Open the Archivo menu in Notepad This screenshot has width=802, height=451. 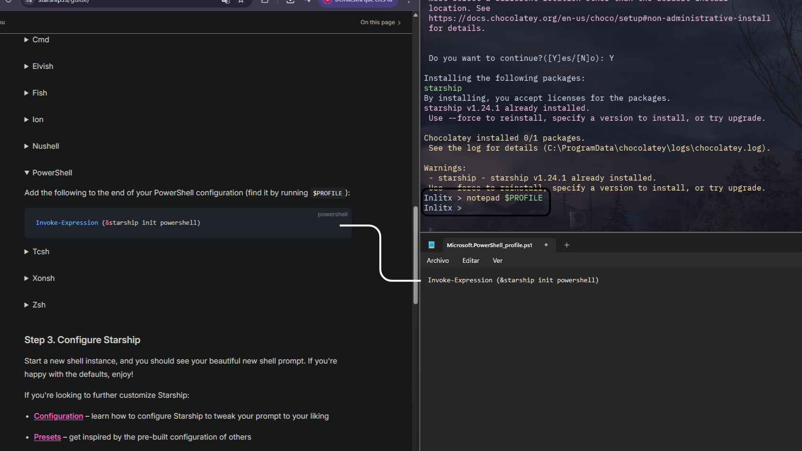(x=437, y=260)
